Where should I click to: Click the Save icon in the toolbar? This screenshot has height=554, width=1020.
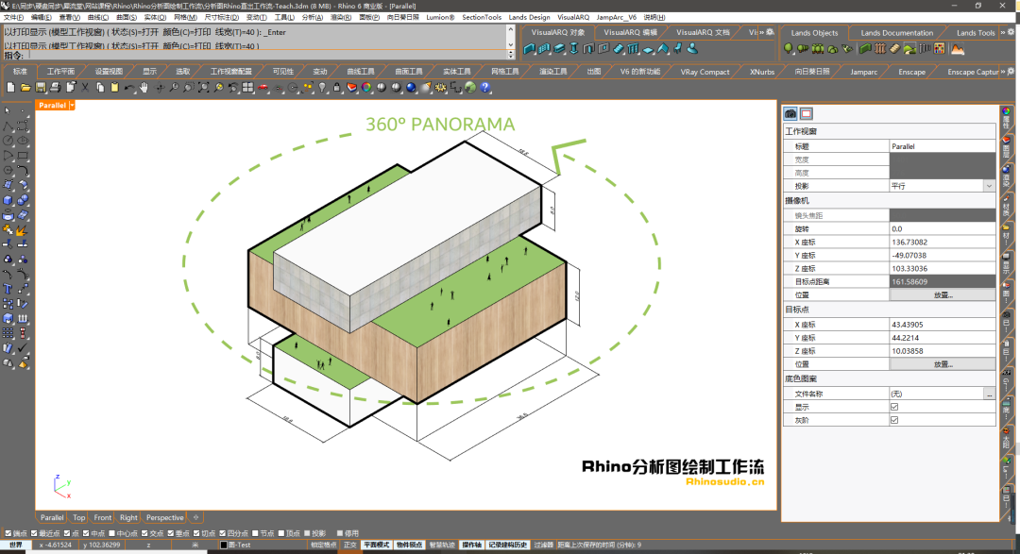(40, 89)
